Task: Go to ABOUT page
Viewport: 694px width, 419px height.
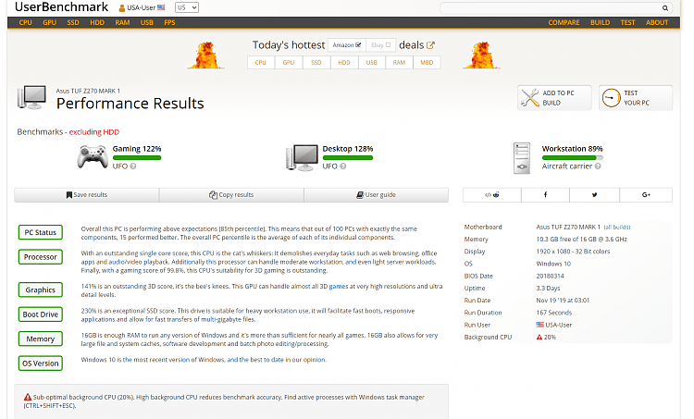Action: (657, 22)
